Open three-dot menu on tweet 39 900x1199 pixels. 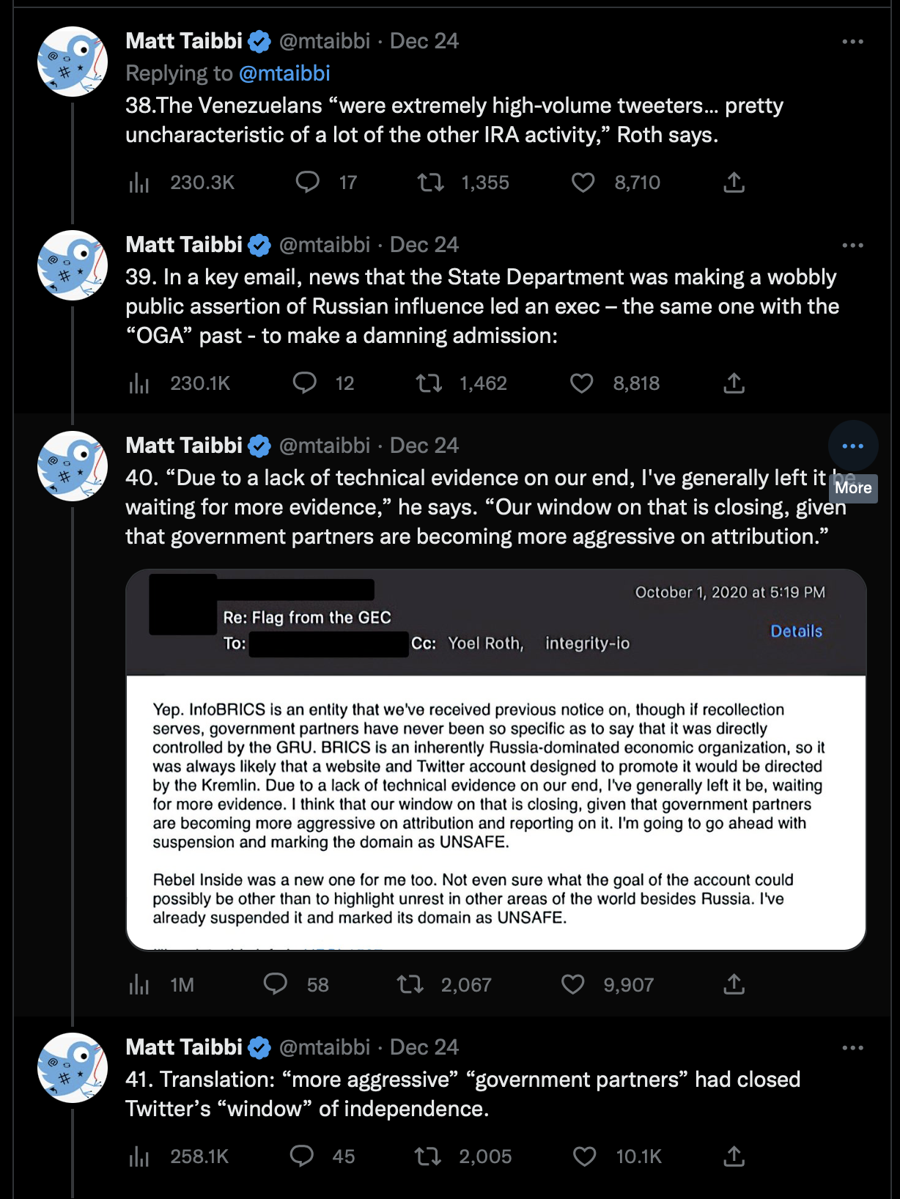(x=852, y=246)
